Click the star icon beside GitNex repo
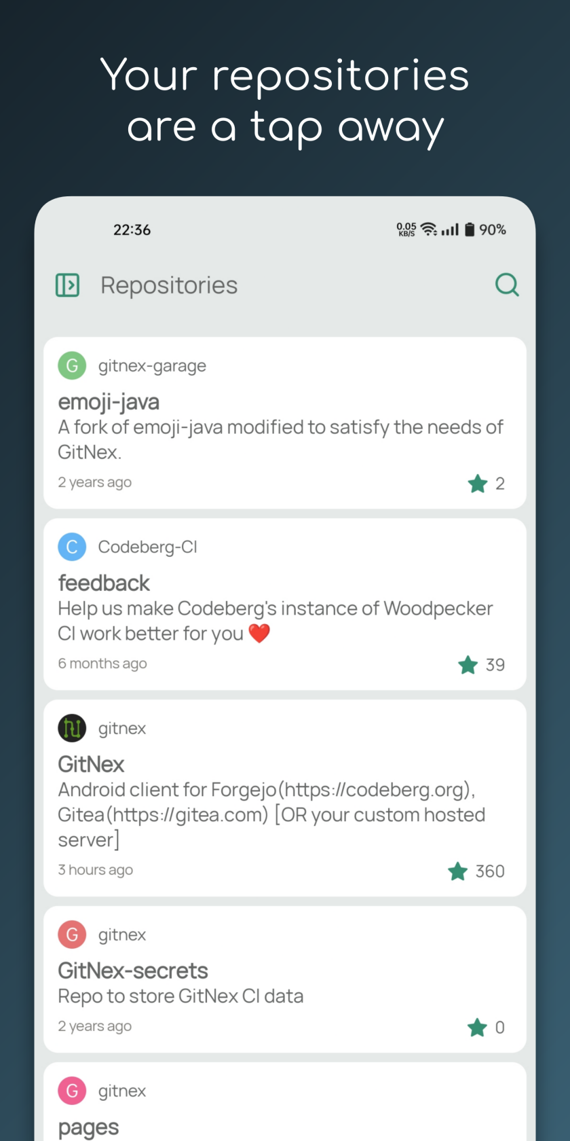This screenshot has height=1141, width=570. [x=457, y=871]
